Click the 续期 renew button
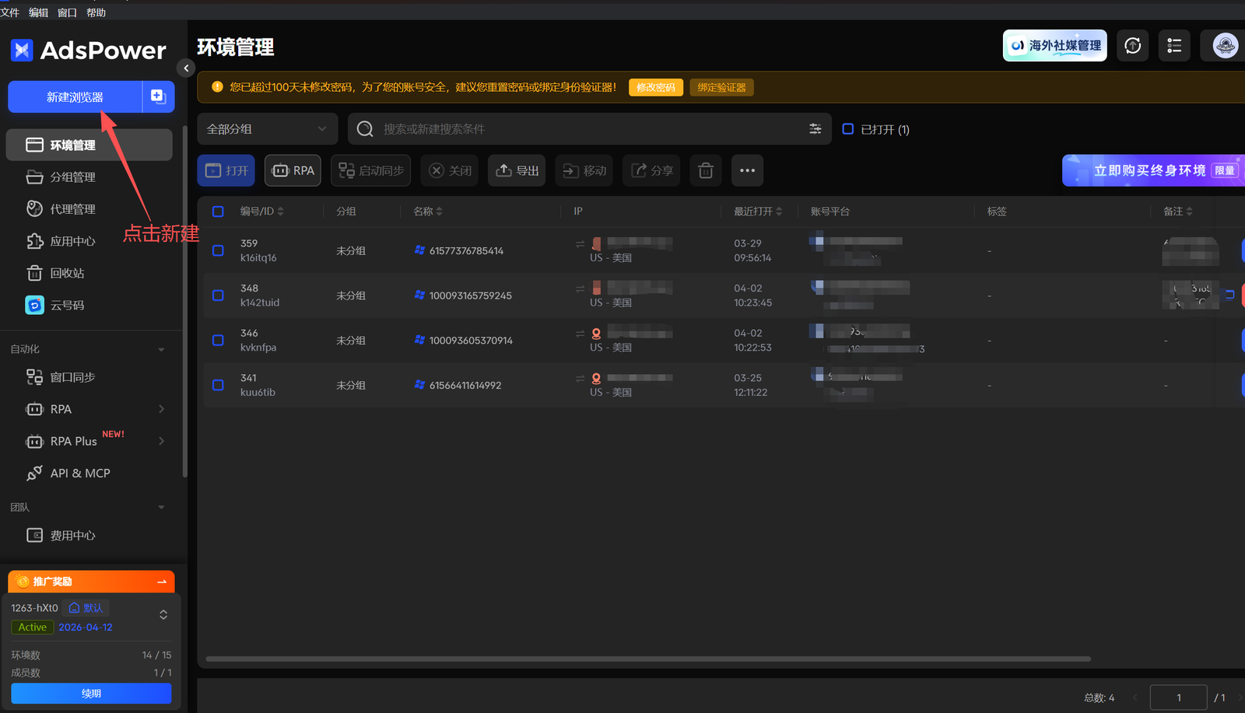 [91, 694]
